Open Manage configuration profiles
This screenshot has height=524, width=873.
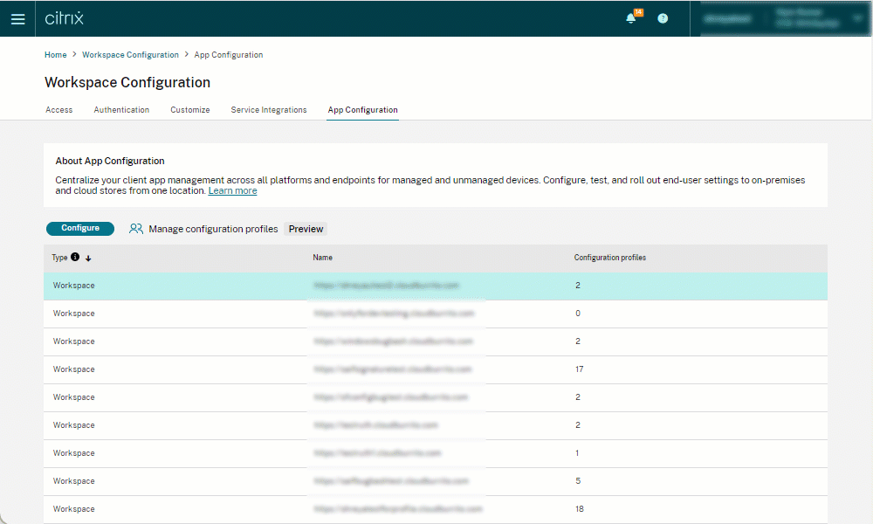[x=213, y=229]
